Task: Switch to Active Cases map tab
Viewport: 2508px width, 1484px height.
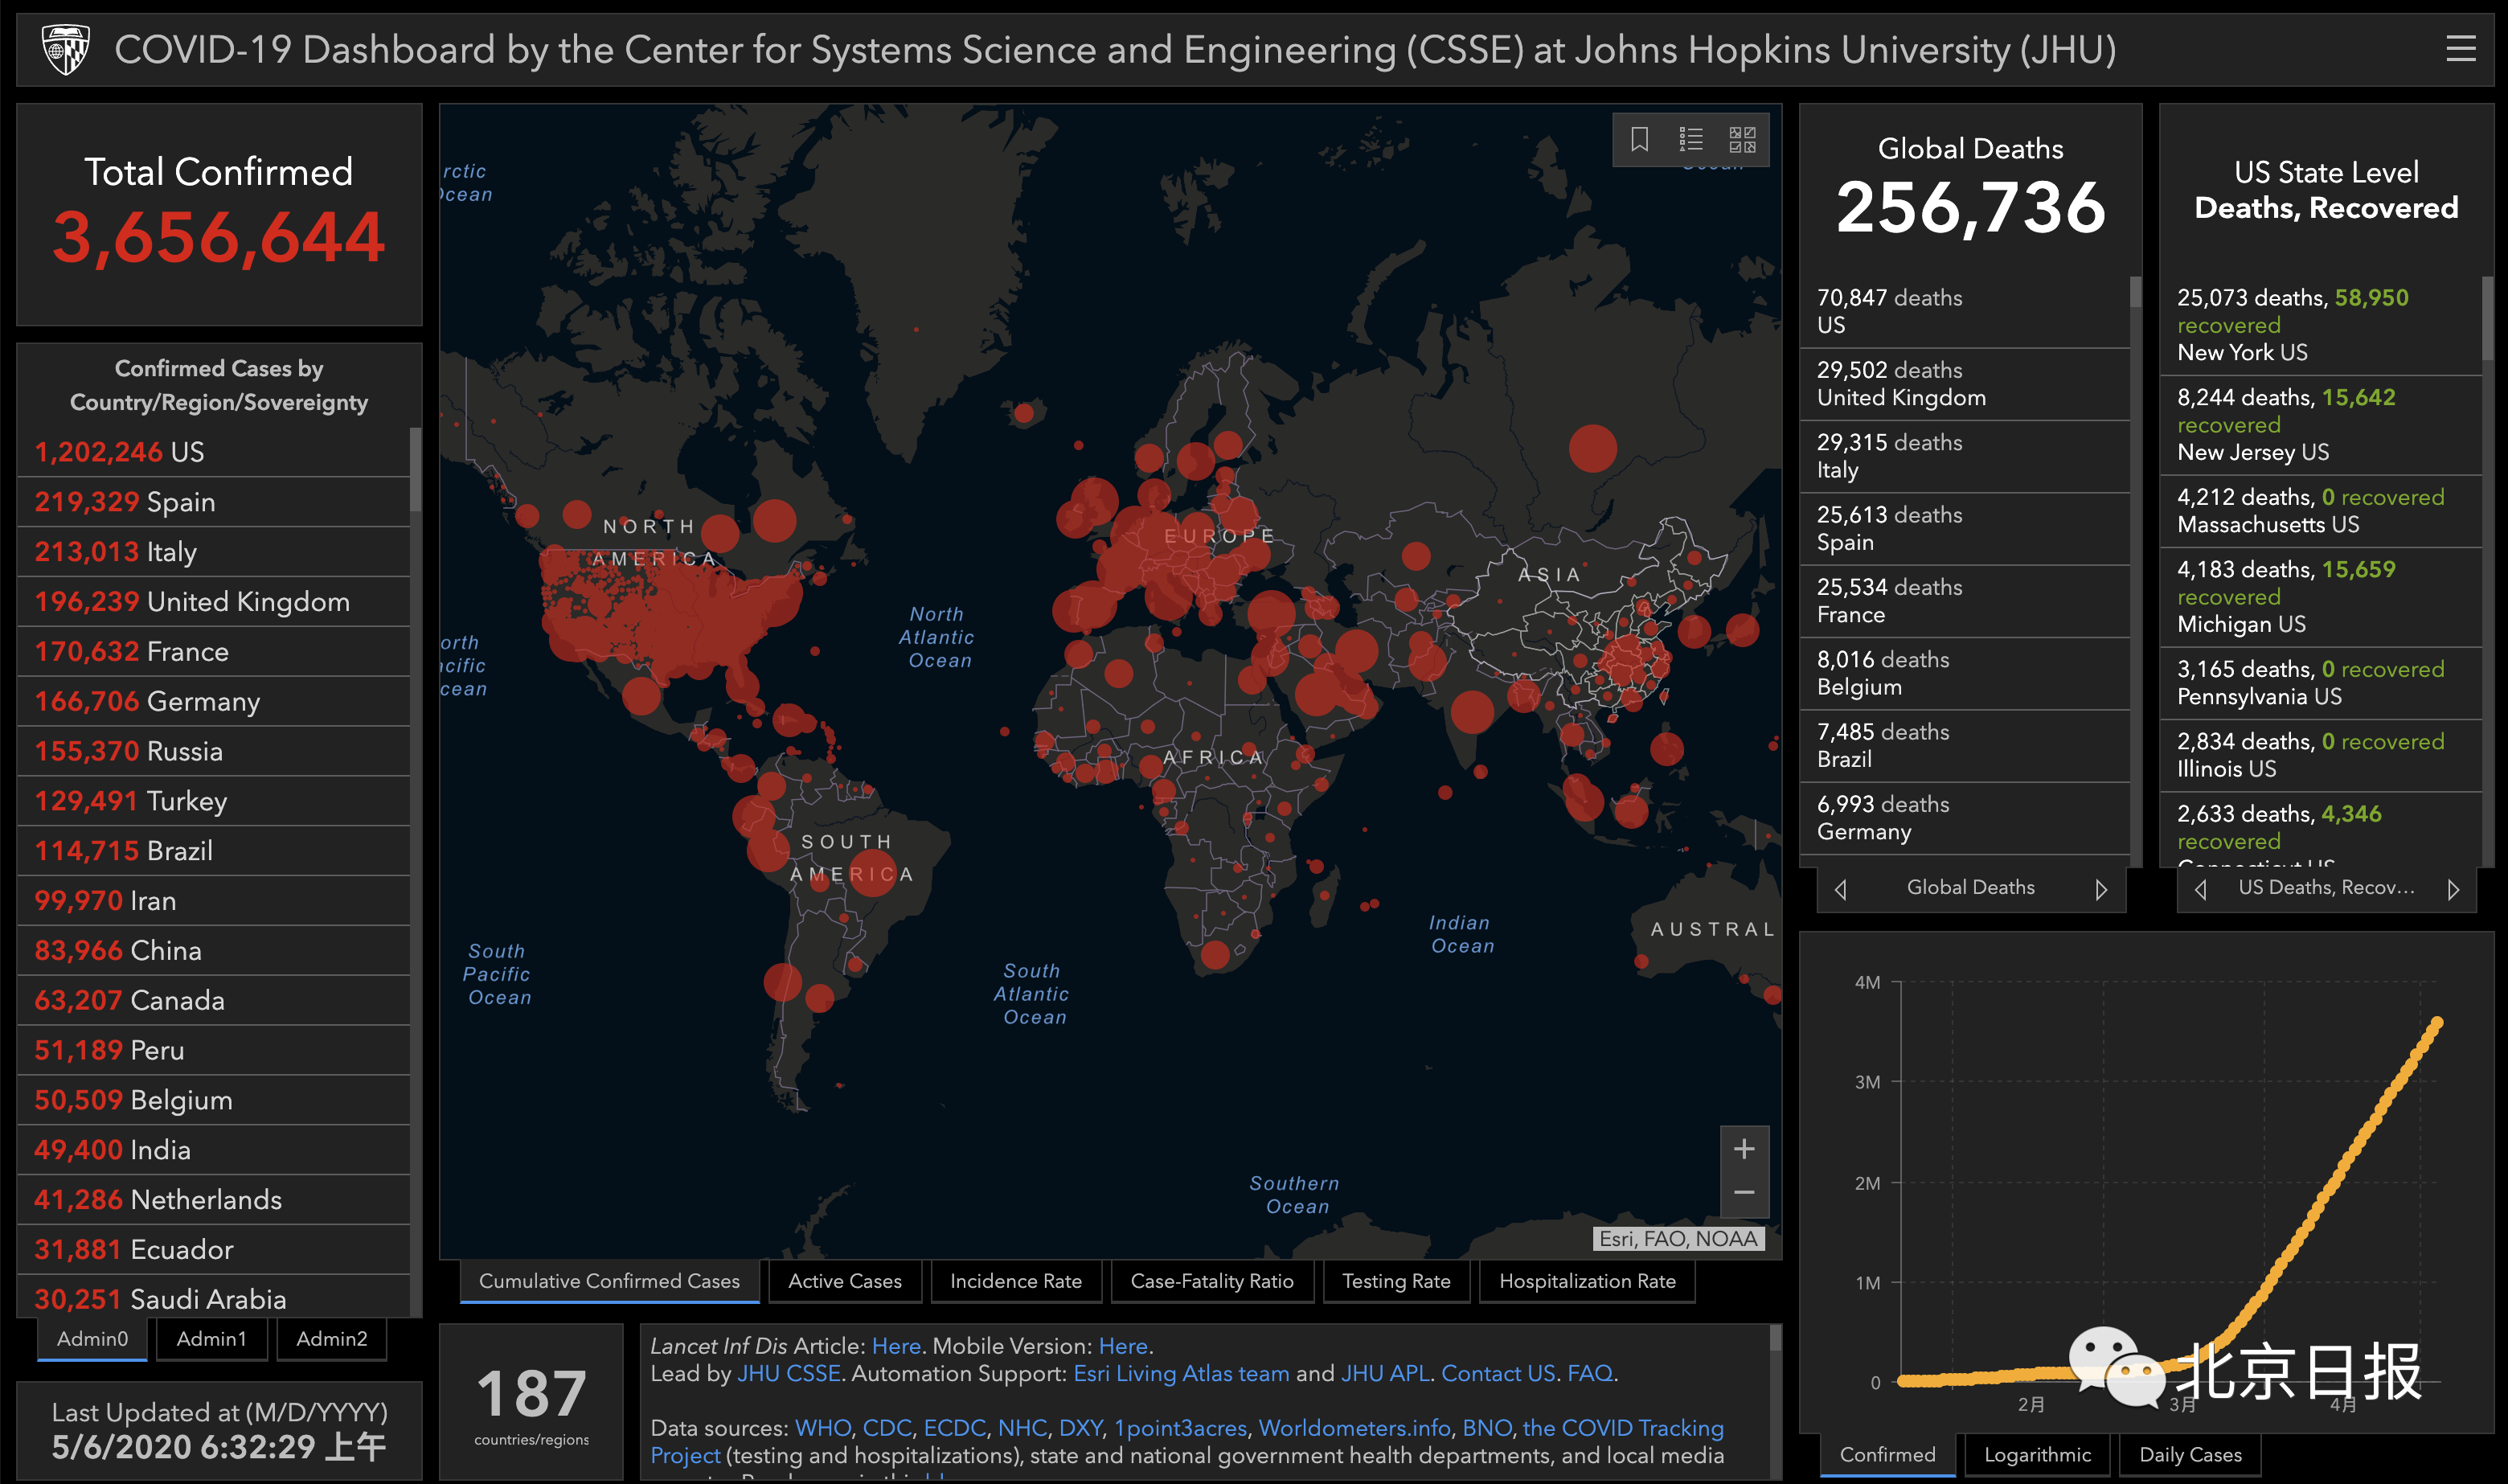Action: tap(845, 1281)
